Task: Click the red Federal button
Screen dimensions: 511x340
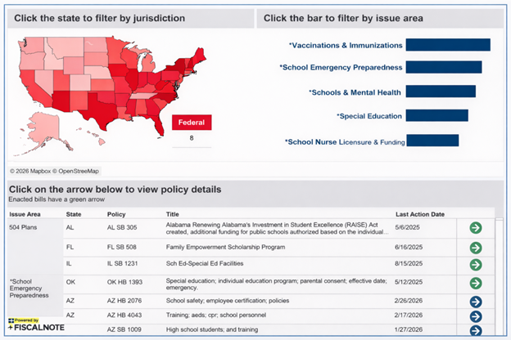Action: 192,123
